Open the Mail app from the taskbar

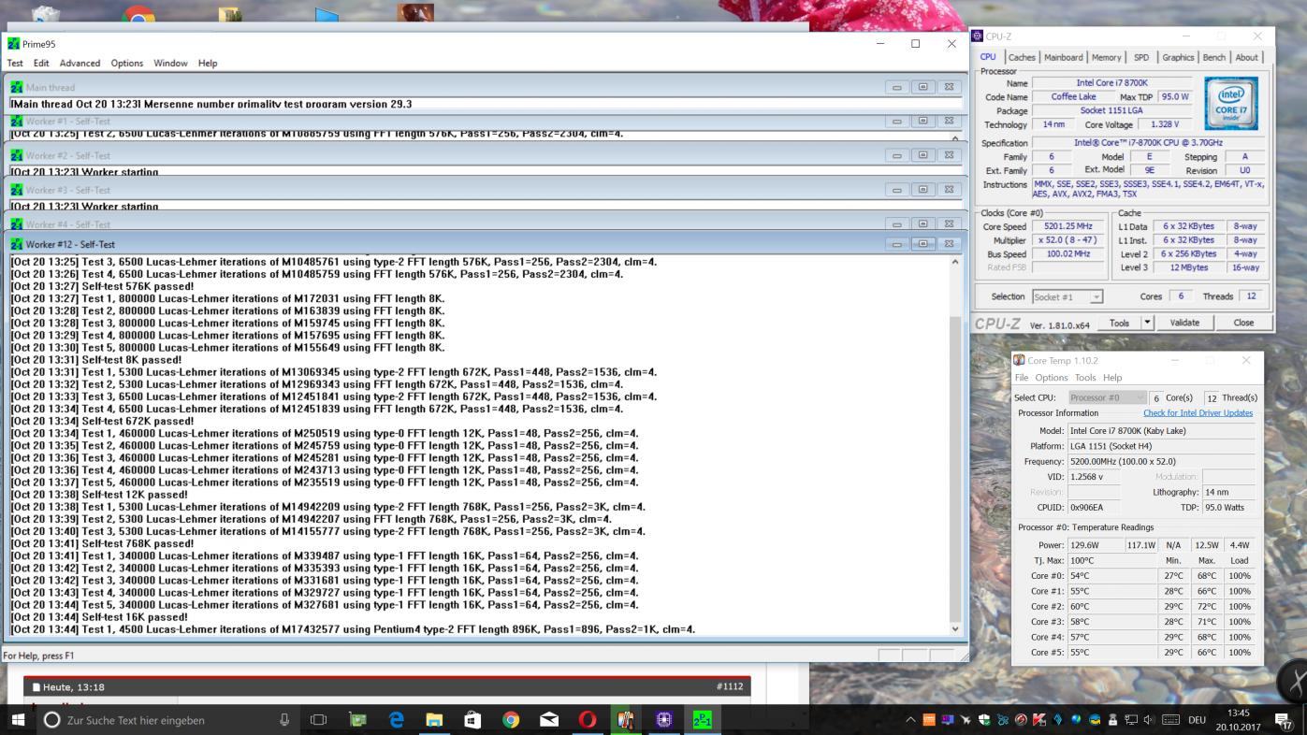549,719
